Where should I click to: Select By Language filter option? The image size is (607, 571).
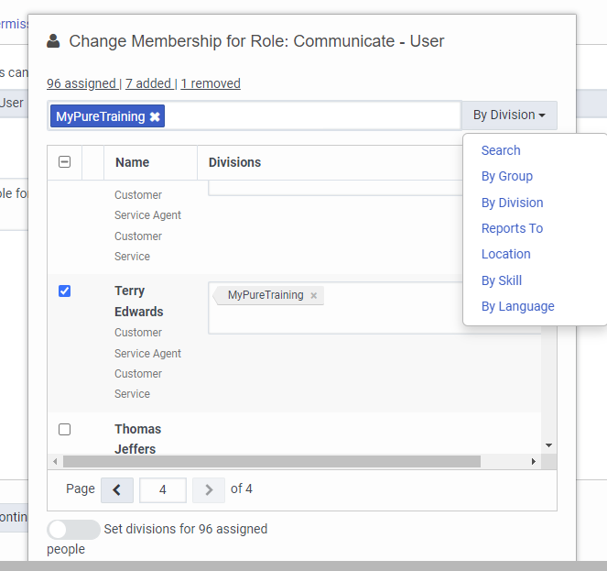(x=517, y=306)
